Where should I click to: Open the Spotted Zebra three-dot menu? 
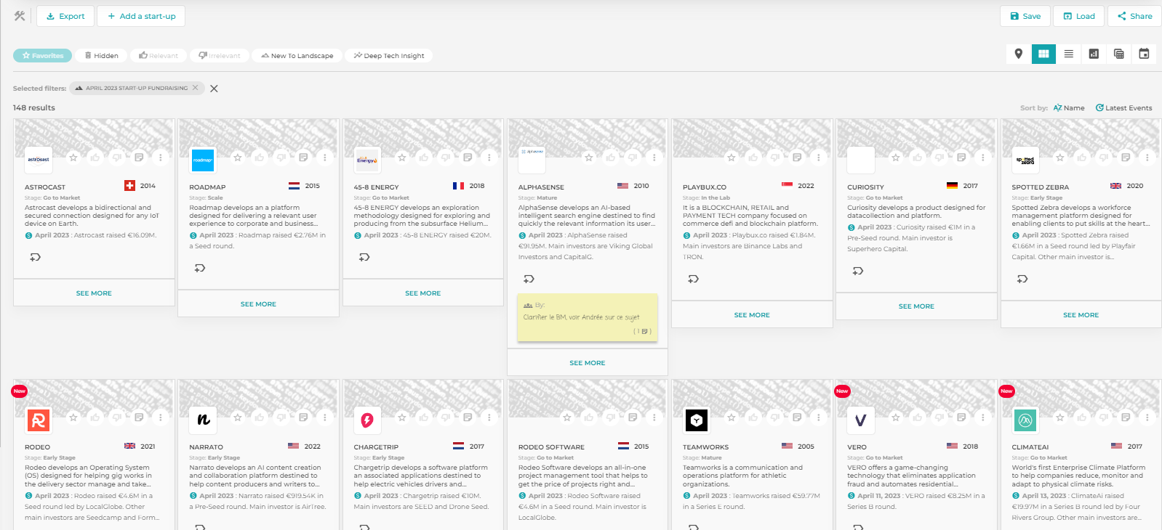tap(1147, 158)
